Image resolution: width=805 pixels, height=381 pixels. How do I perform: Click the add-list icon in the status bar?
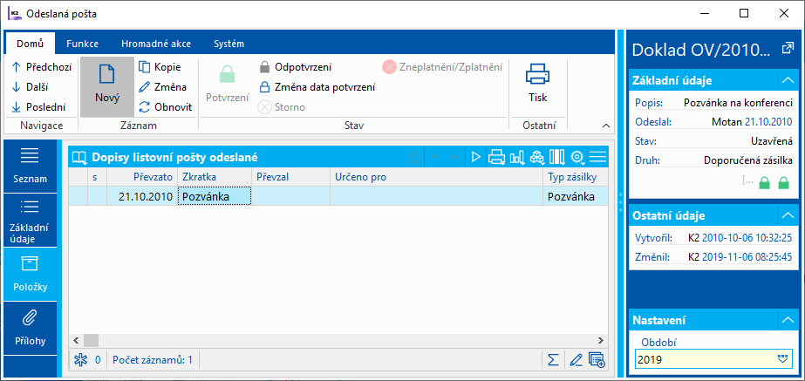[x=597, y=360]
